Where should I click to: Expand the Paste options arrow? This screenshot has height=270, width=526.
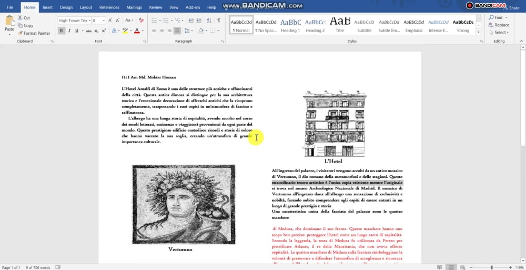click(9, 35)
